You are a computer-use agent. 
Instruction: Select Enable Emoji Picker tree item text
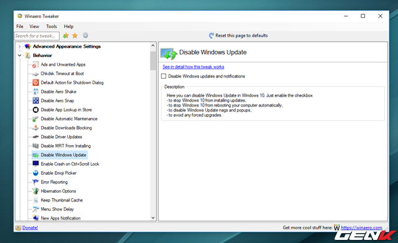[x=58, y=173]
